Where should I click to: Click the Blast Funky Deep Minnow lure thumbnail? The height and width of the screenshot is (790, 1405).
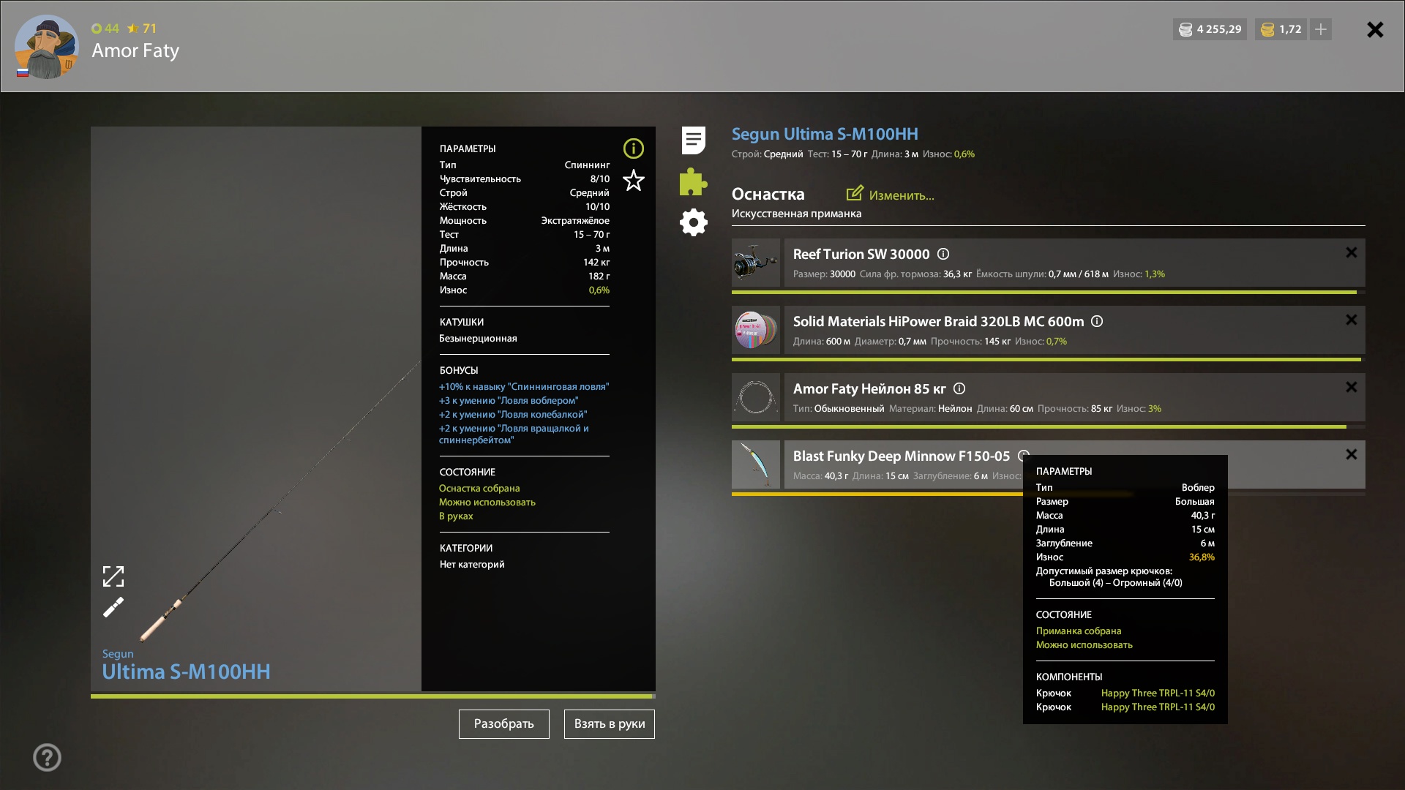click(x=756, y=464)
